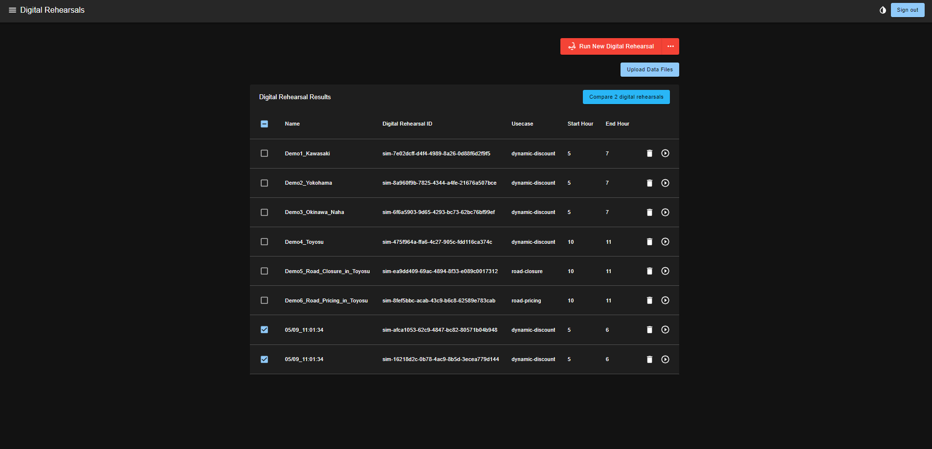This screenshot has width=932, height=449.
Task: Delete the last 05/09_11:01:34 rehearsal
Action: coord(649,360)
